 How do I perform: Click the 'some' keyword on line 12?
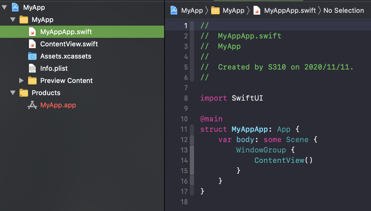[x=272, y=140]
